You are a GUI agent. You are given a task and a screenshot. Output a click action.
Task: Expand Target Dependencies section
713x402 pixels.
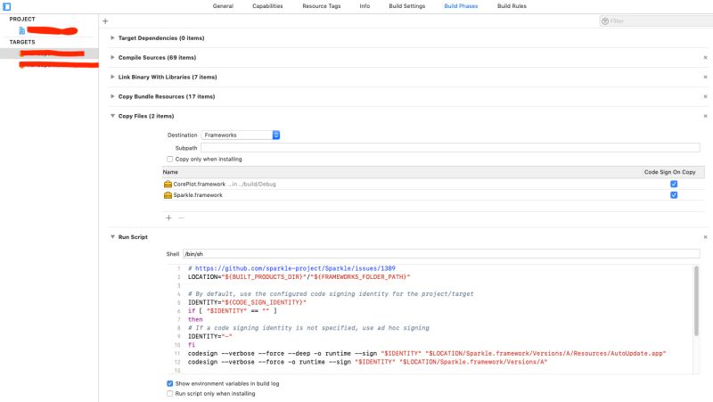coord(112,38)
